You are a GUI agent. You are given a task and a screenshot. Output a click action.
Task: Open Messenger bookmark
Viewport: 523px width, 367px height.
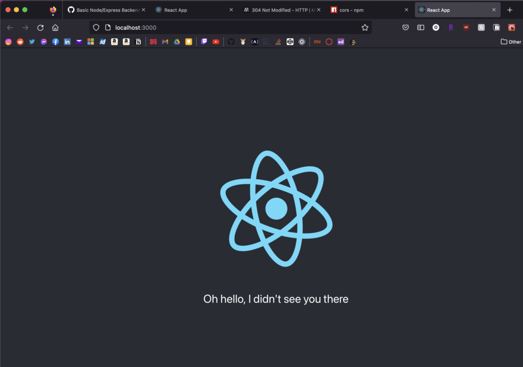[x=44, y=42]
